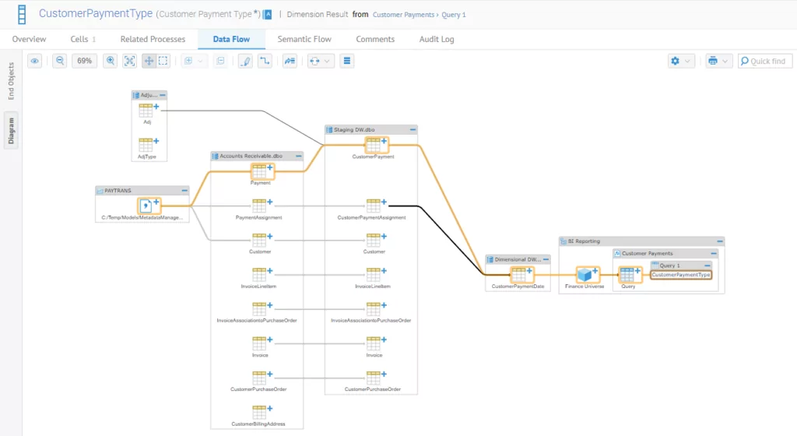Click the zoom out magnifier icon
This screenshot has width=797, height=436.
click(59, 61)
